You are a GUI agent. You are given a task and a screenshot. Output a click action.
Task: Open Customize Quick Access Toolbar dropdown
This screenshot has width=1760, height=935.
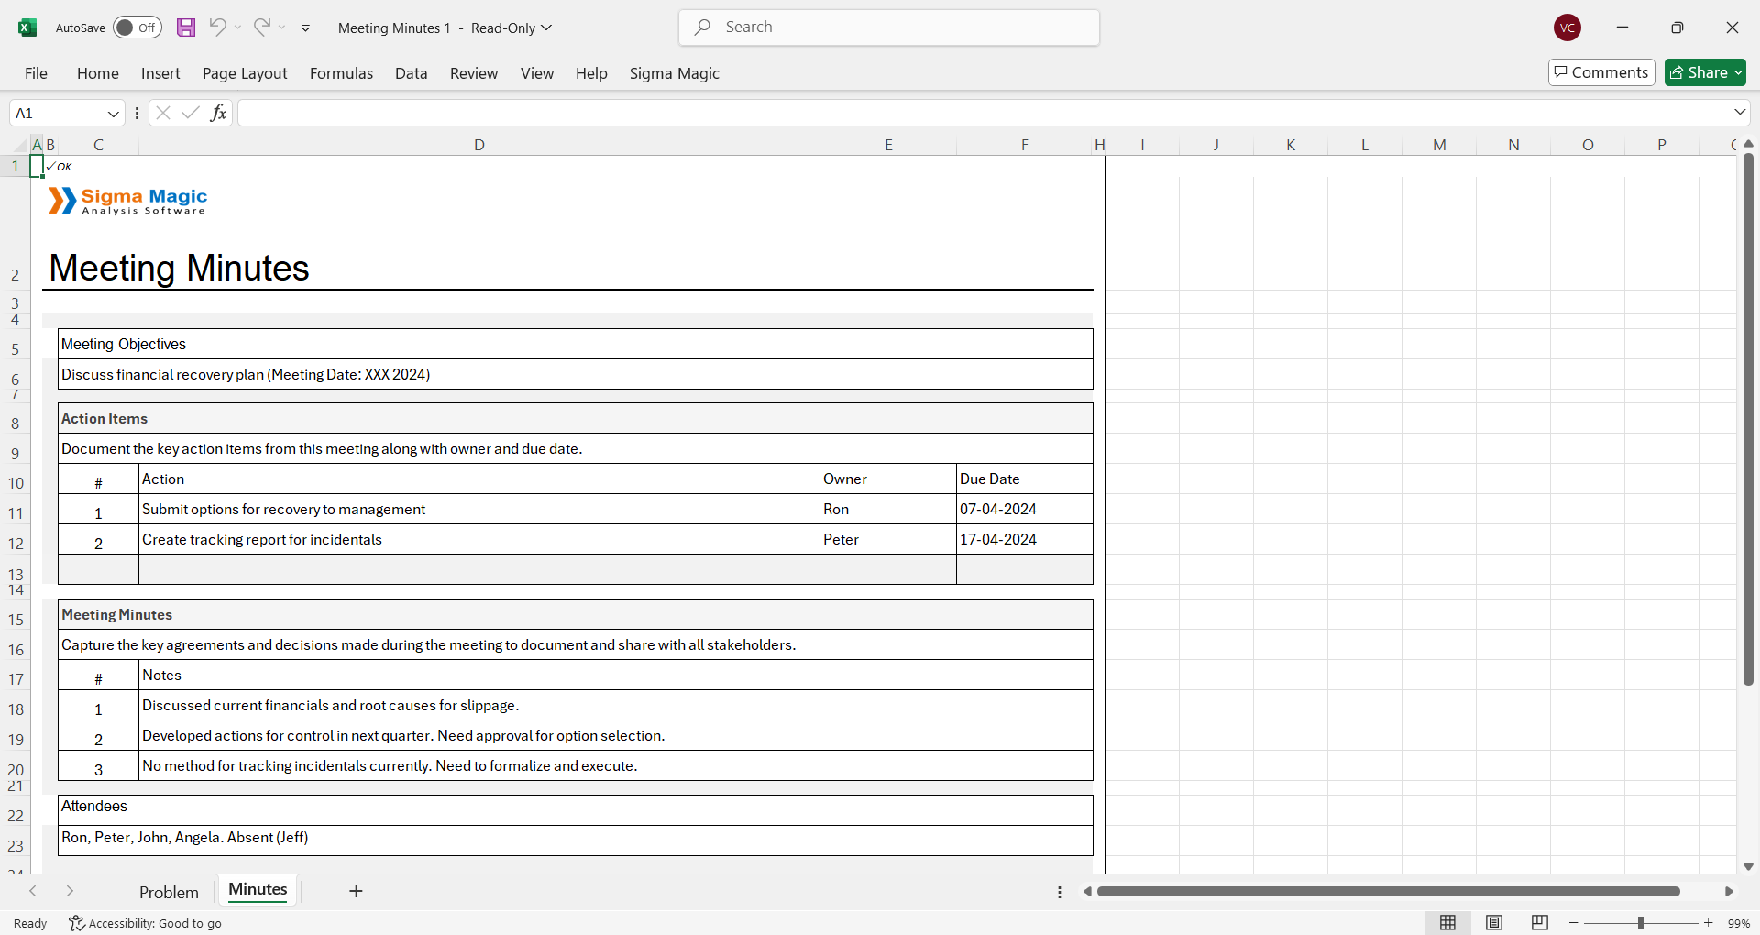point(305,28)
